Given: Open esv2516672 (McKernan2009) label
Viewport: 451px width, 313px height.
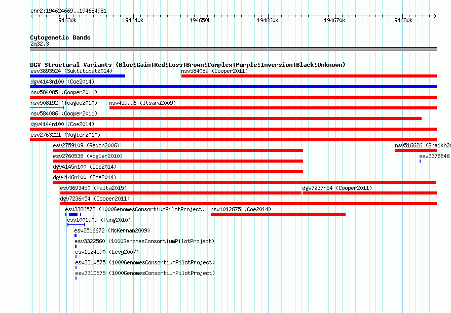Looking at the screenshot, I should click(112, 230).
